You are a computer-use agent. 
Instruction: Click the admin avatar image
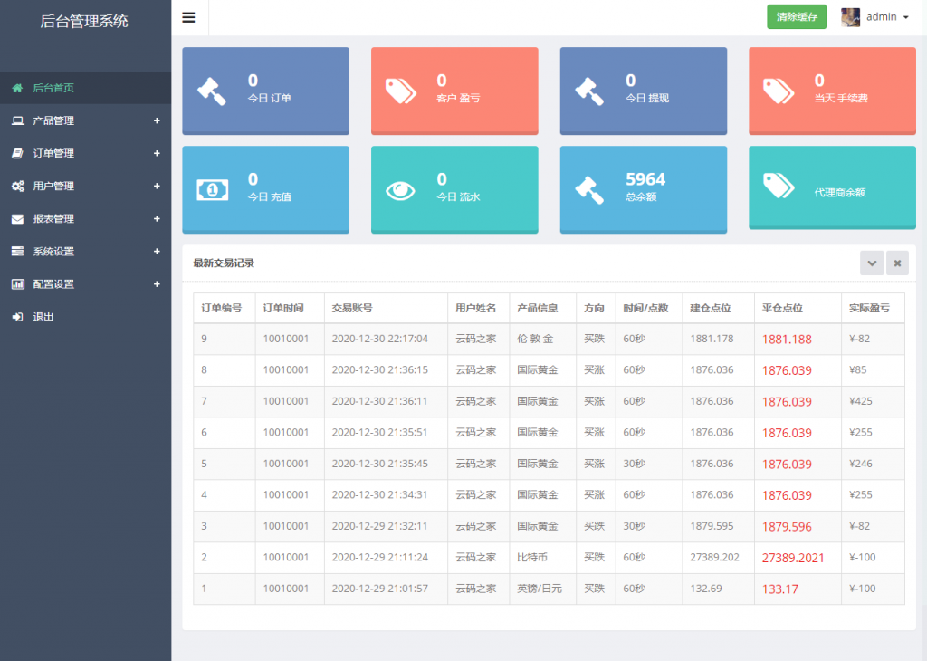point(850,17)
